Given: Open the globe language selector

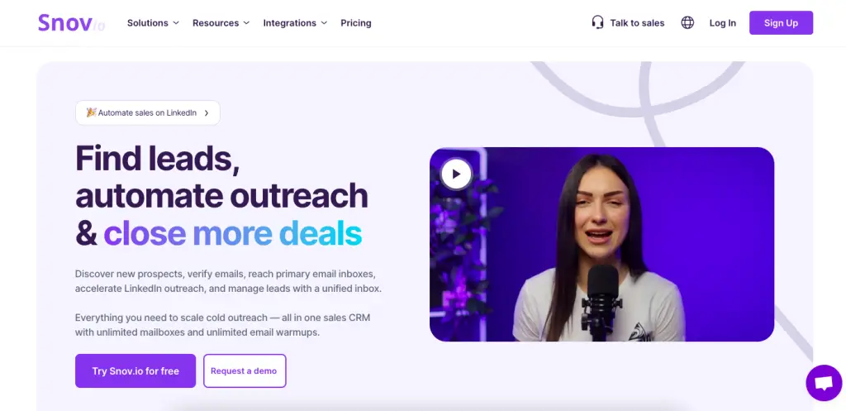Looking at the screenshot, I should [x=687, y=22].
